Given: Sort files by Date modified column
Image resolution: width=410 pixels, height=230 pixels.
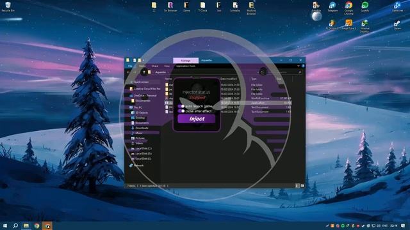Looking at the screenshot, I should coord(229,79).
